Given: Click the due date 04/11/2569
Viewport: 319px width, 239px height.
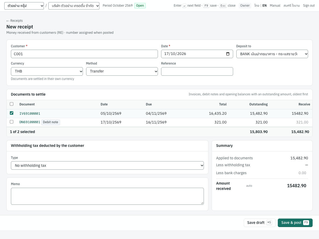Looking at the screenshot, I should (156, 114).
